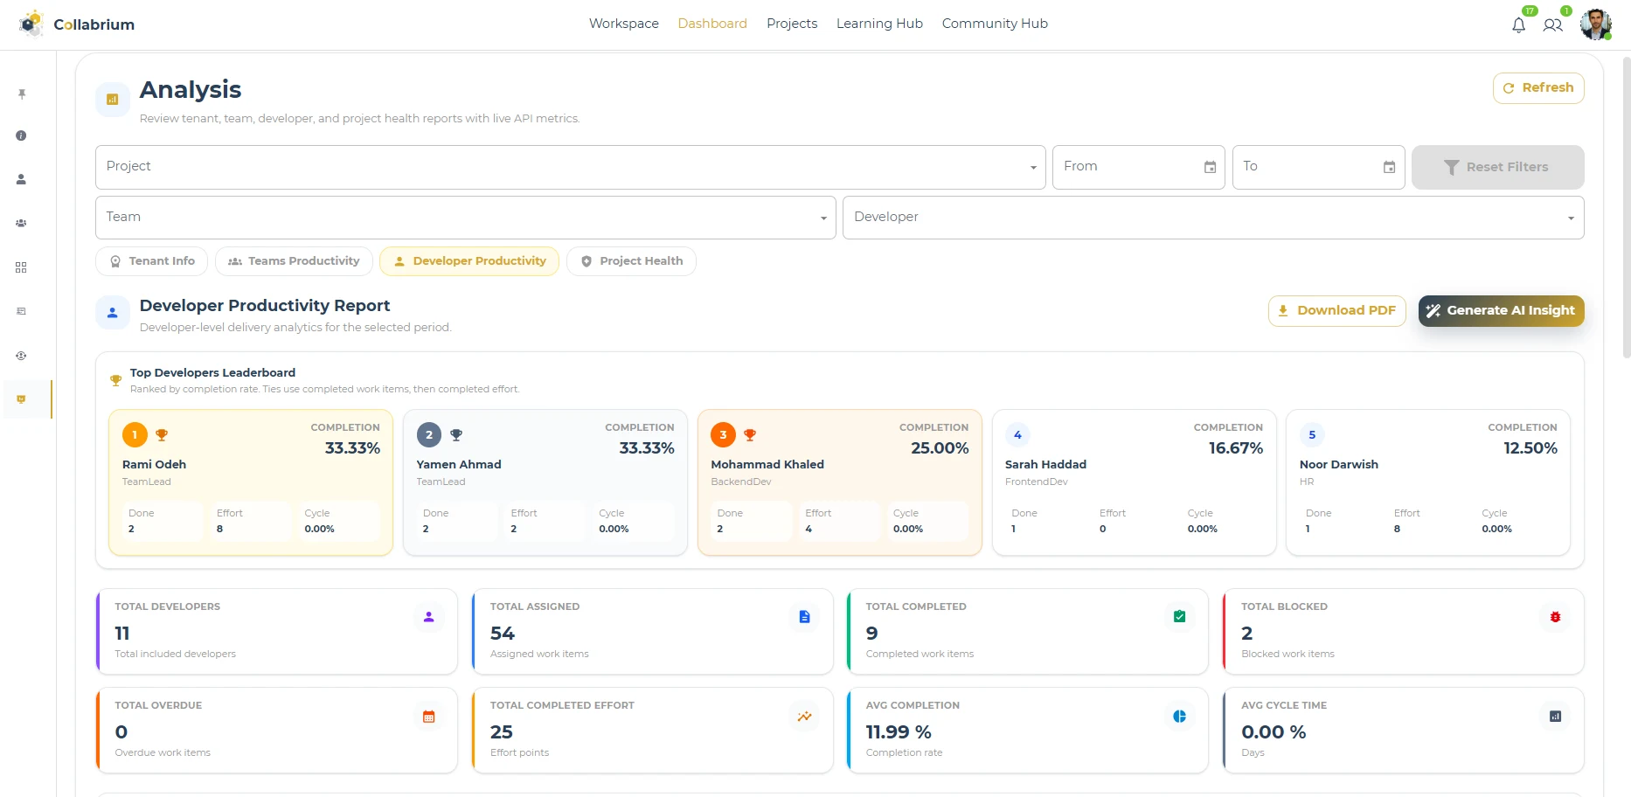Select the highlighted analysis icon in the sidebar

tap(21, 399)
